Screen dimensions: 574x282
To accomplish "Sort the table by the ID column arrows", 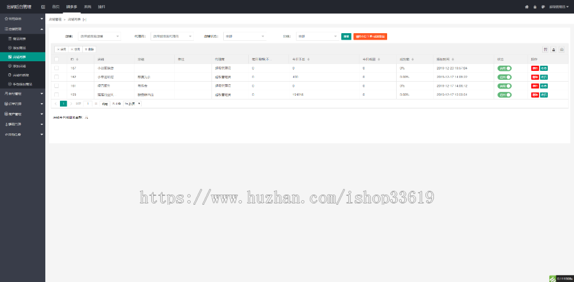I will click(77, 59).
